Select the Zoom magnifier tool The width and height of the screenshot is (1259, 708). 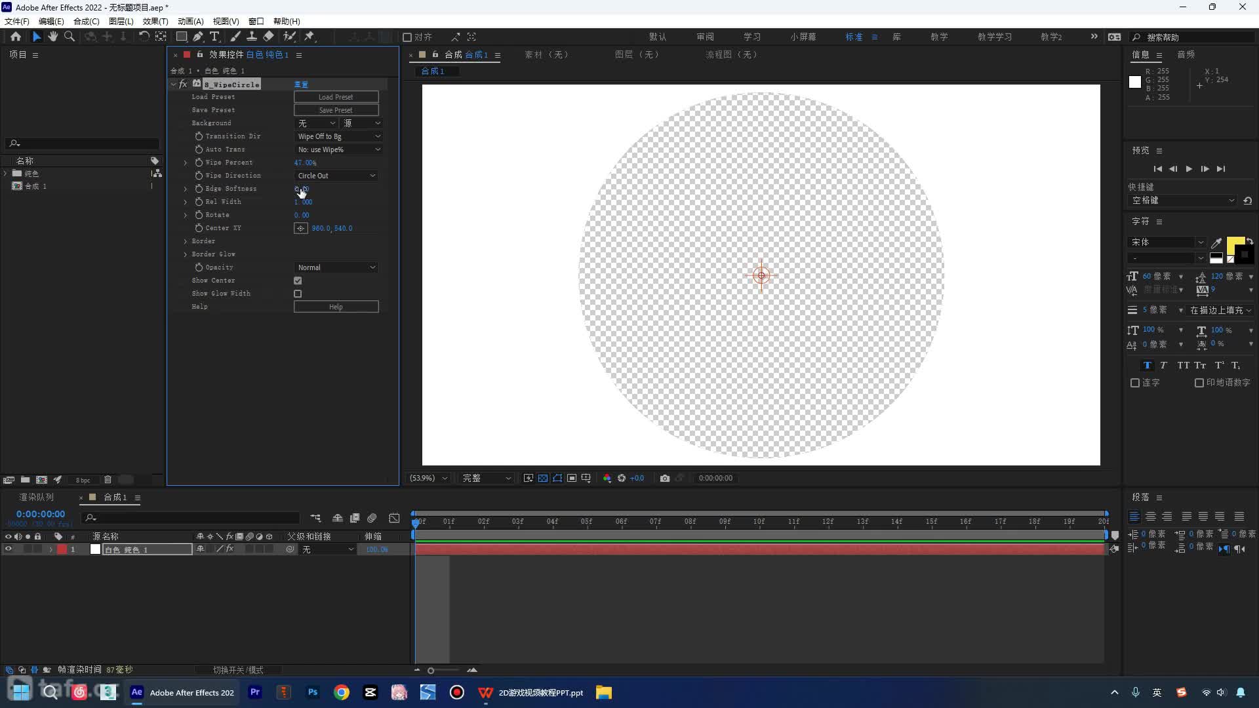70,37
